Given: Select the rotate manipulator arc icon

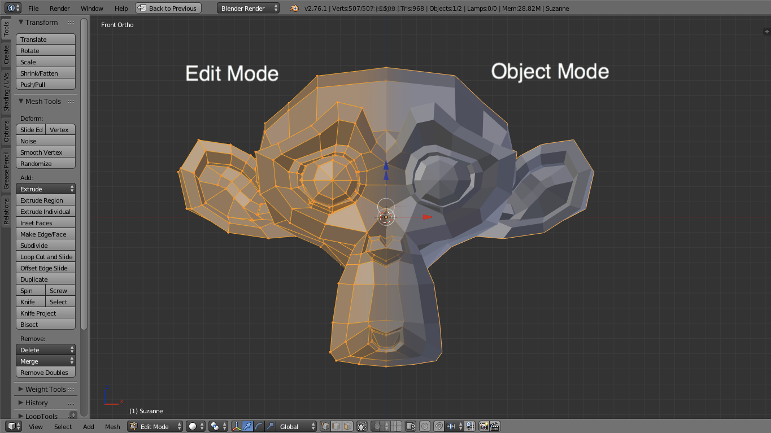Looking at the screenshot, I should click(x=259, y=426).
